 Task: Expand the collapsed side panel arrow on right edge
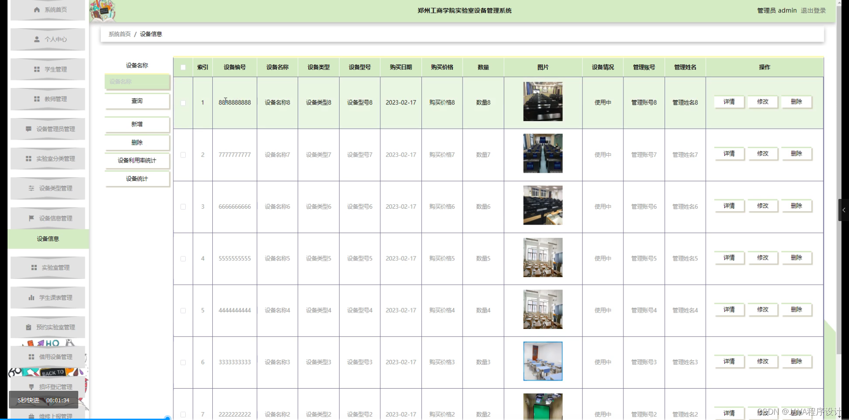tap(844, 210)
